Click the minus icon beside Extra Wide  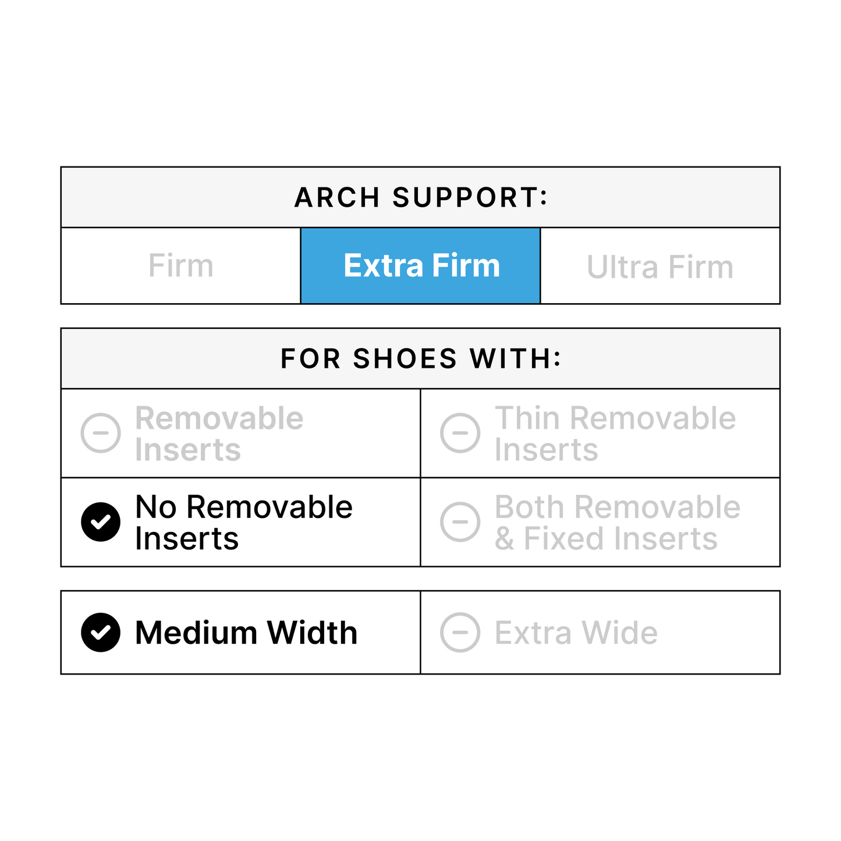pos(460,633)
